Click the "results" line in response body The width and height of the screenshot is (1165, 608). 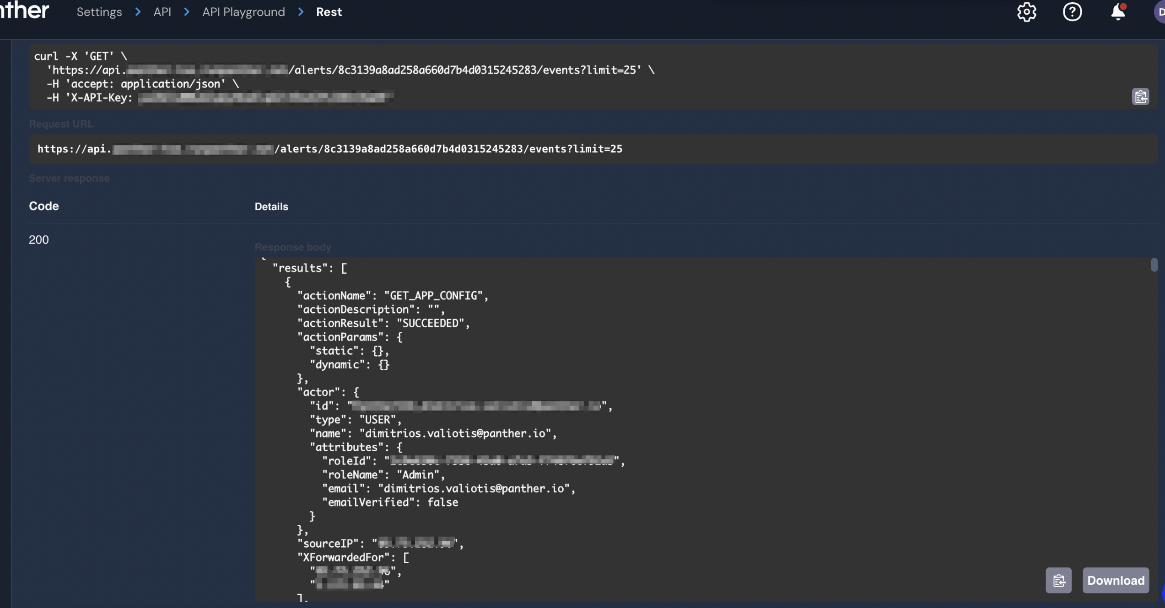(x=310, y=268)
